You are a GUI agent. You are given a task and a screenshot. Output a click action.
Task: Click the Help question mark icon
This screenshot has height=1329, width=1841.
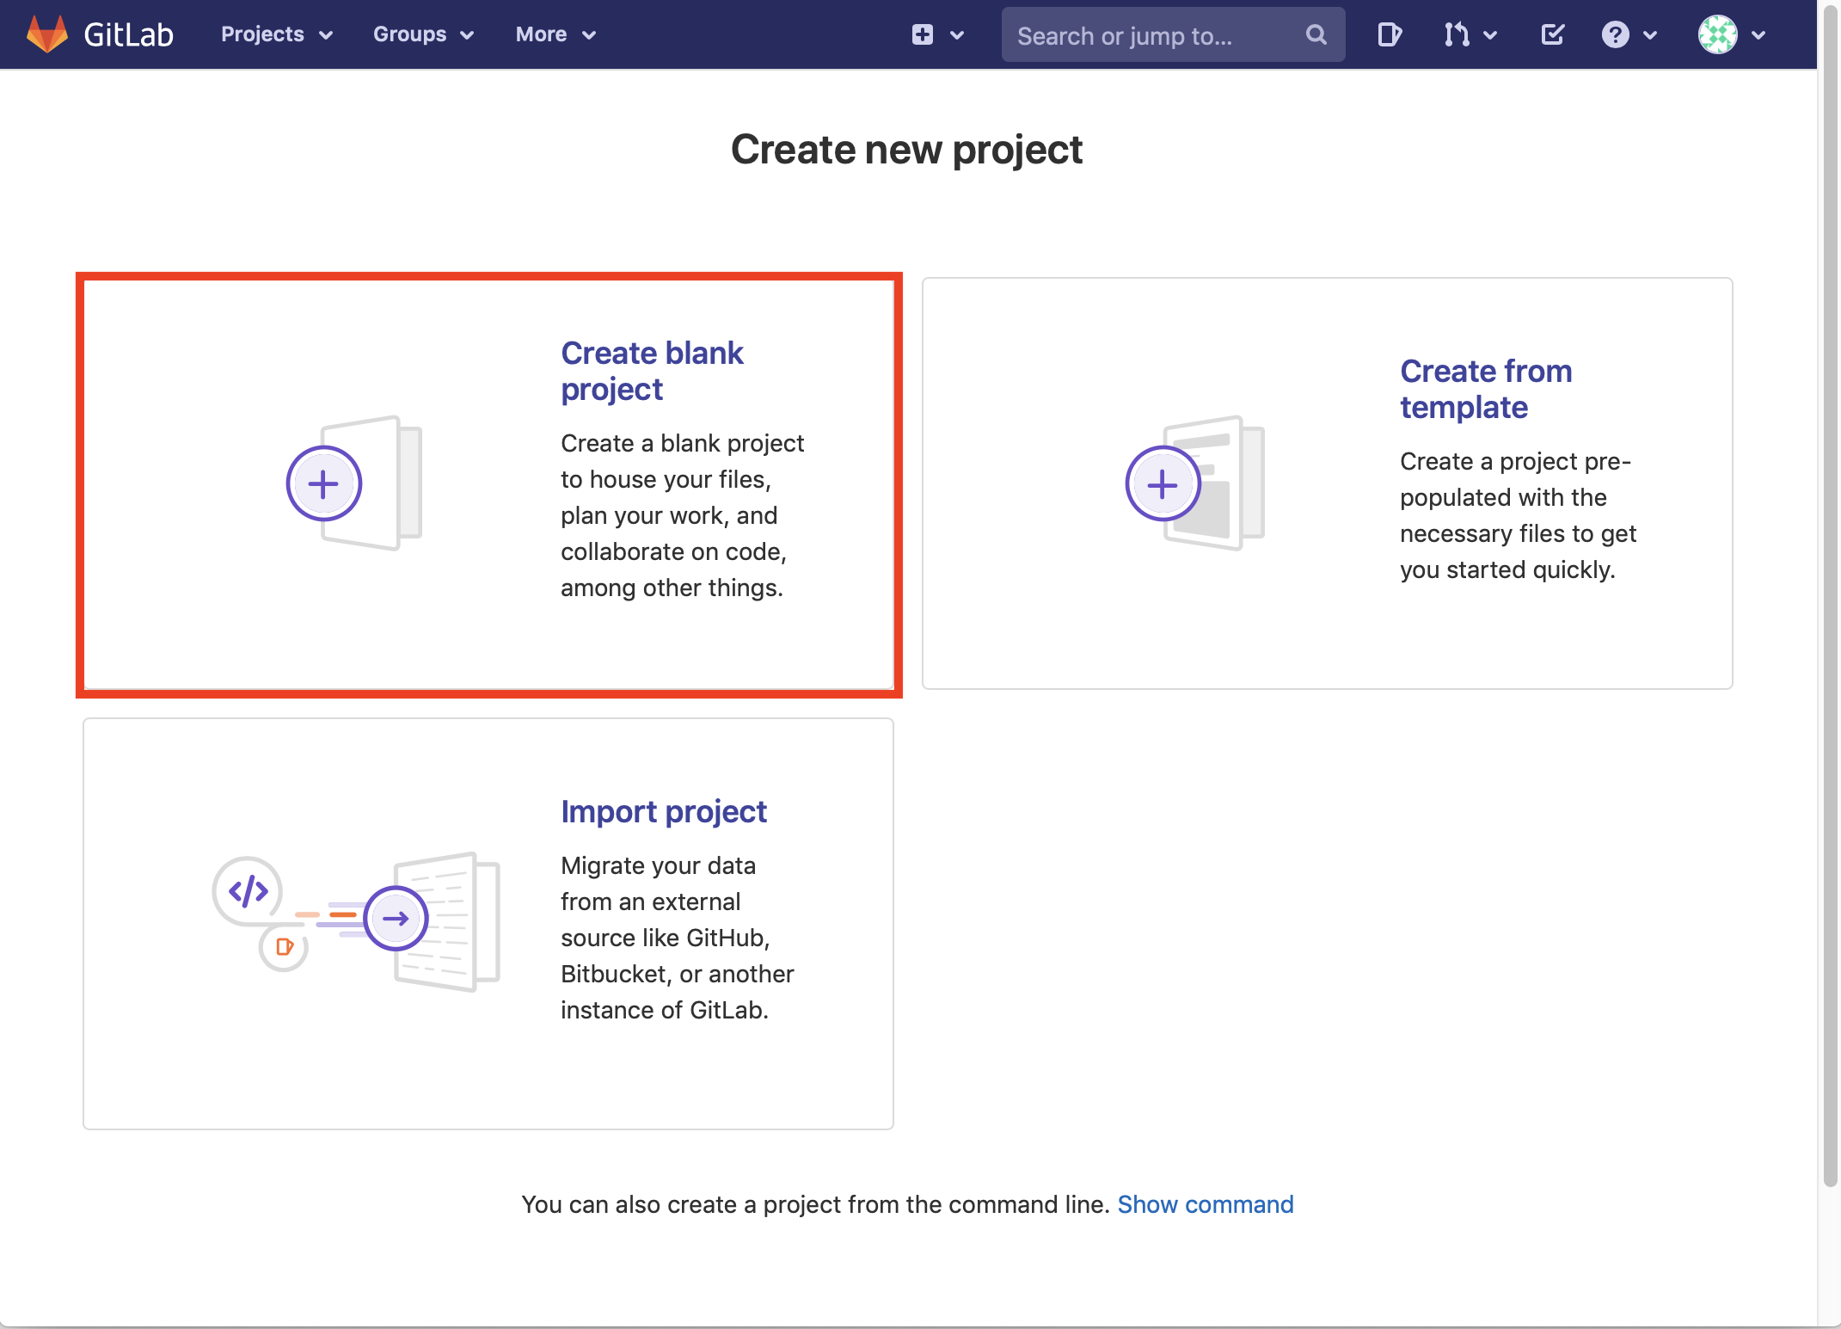1615,34
